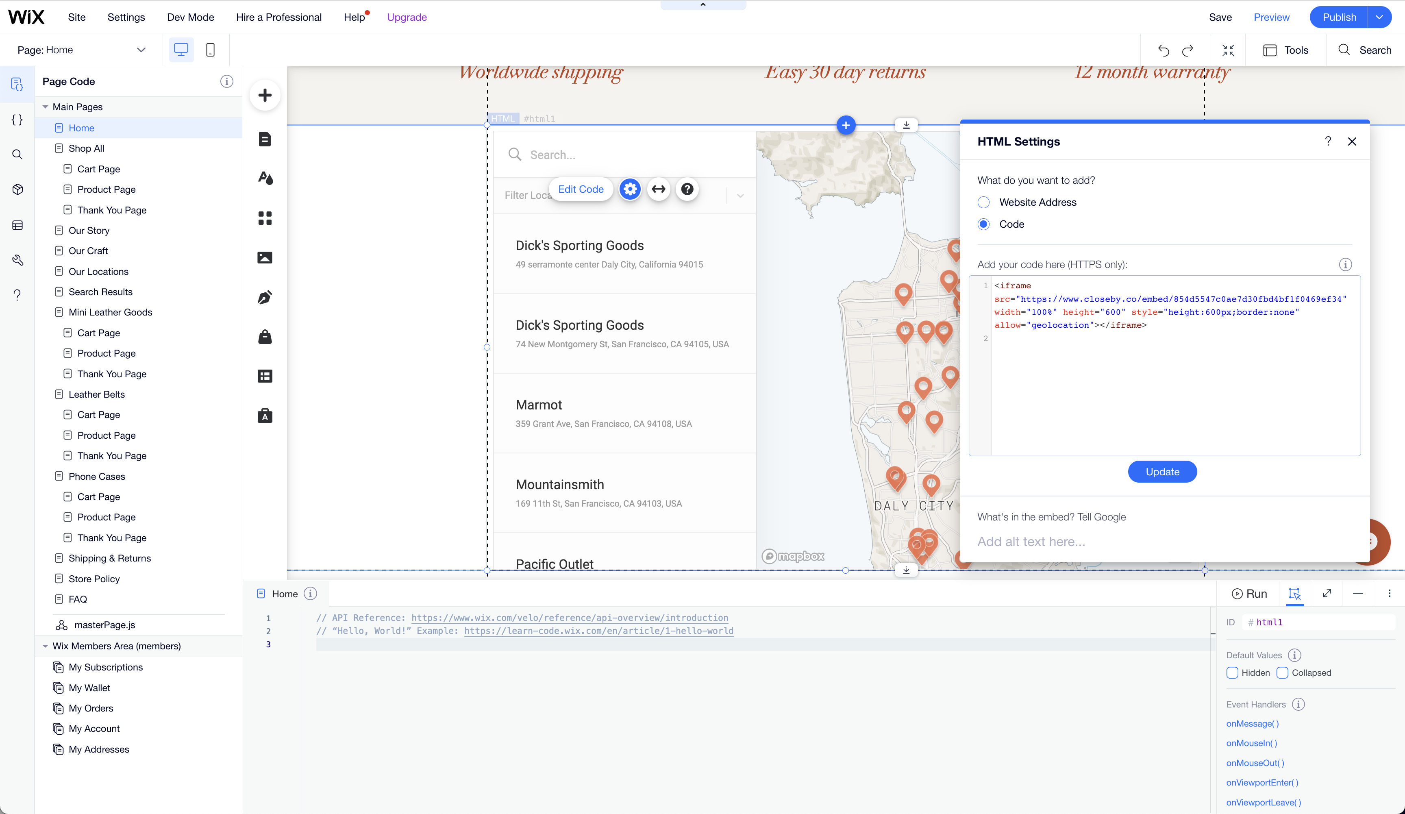The width and height of the screenshot is (1405, 814).
Task: Open the Page: Home dropdown
Action: 82,50
